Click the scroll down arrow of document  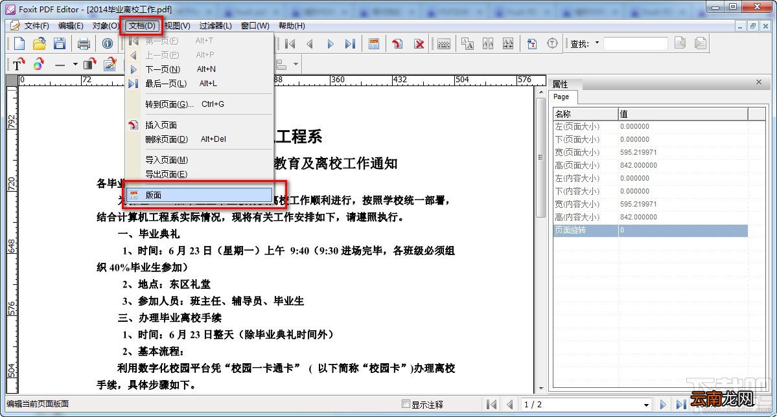tap(541, 389)
